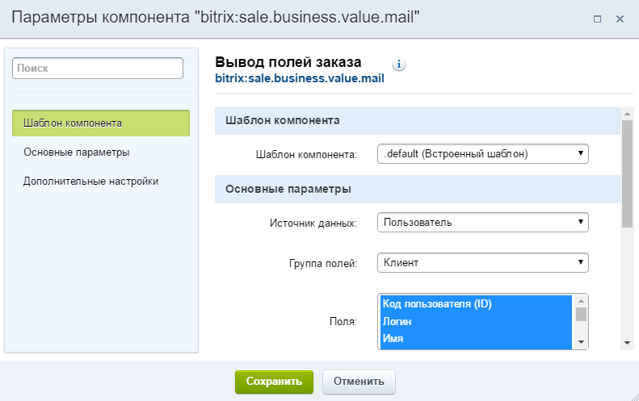Select "Код пользователя (ID)" in the fields list
The height and width of the screenshot is (401, 639).
point(476,304)
